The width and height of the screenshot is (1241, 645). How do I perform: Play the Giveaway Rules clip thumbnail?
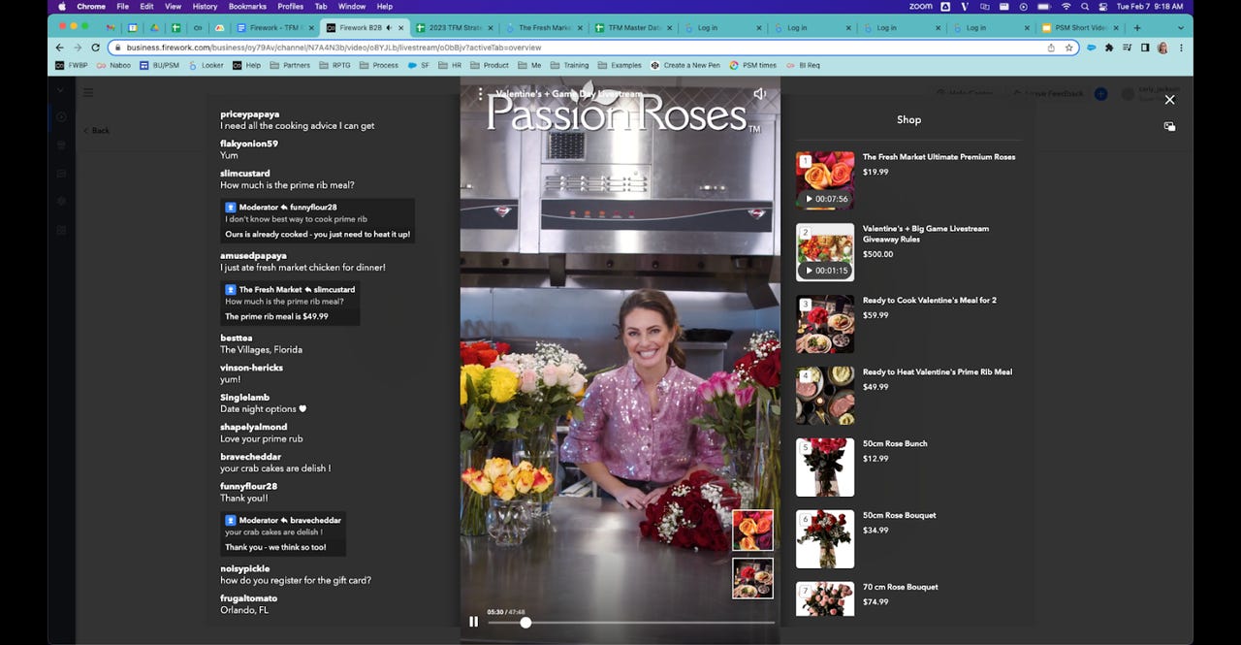click(825, 252)
